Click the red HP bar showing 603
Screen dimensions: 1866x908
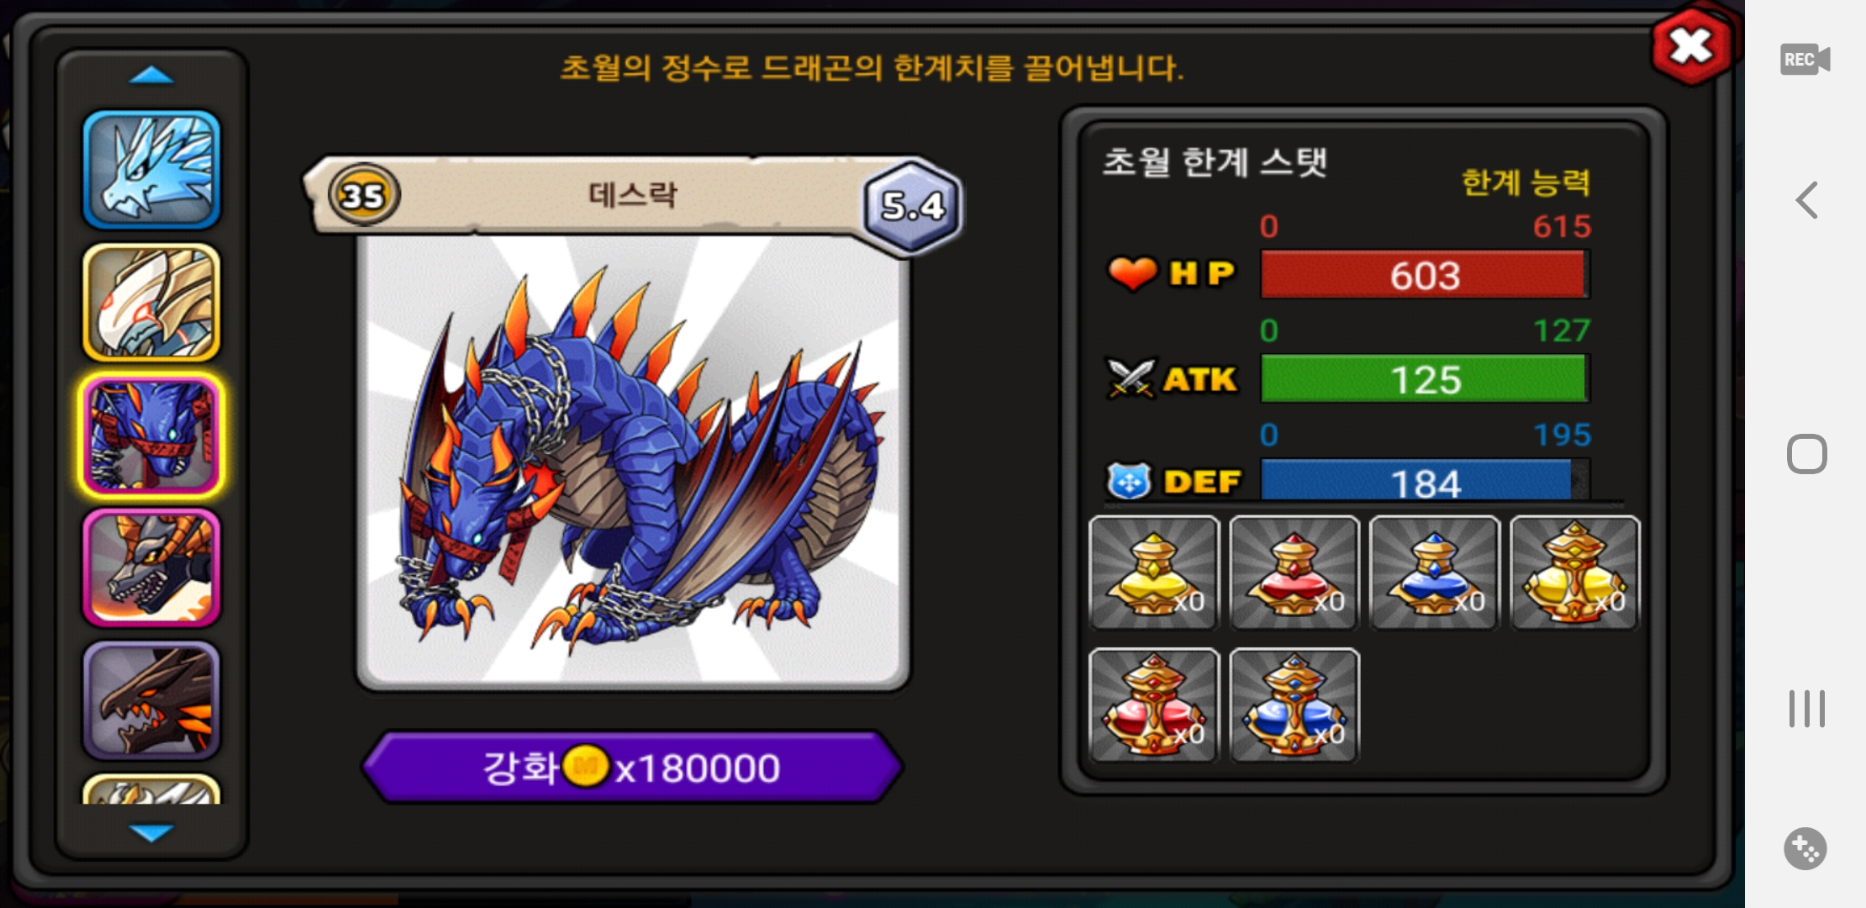click(x=1425, y=275)
